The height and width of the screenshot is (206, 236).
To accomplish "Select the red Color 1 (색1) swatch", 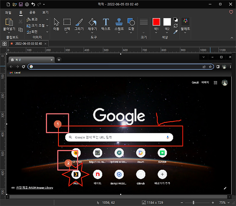I will click(x=156, y=22).
